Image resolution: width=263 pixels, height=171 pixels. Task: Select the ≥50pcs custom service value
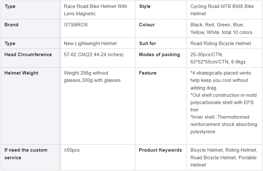tap(72, 150)
